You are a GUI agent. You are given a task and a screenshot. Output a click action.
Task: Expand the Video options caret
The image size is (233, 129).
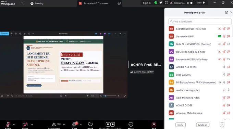32,124
